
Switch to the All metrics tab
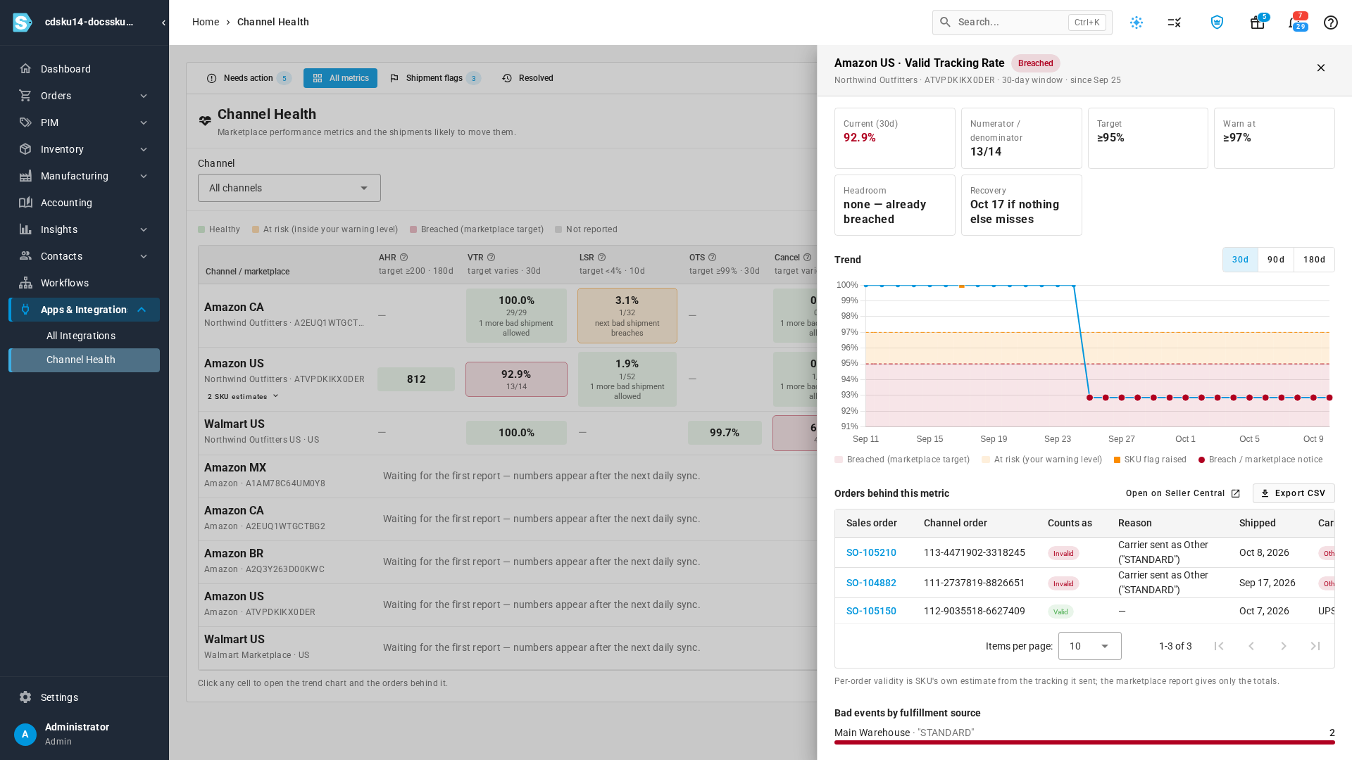[x=340, y=78]
